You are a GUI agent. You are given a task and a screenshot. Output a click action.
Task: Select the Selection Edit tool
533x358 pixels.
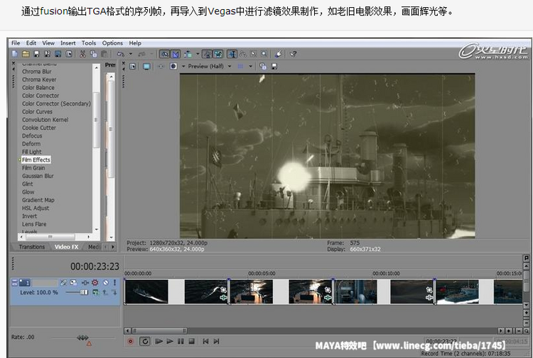pyautogui.click(x=253, y=54)
